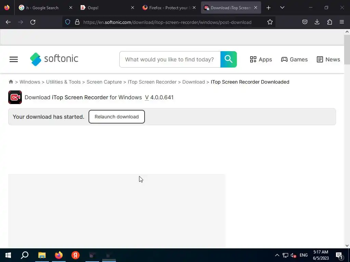The height and width of the screenshot is (262, 350).
Task: Open the Games section
Action: [294, 59]
